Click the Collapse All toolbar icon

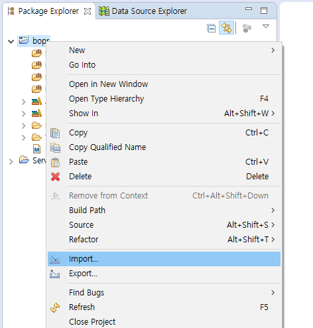point(211,28)
